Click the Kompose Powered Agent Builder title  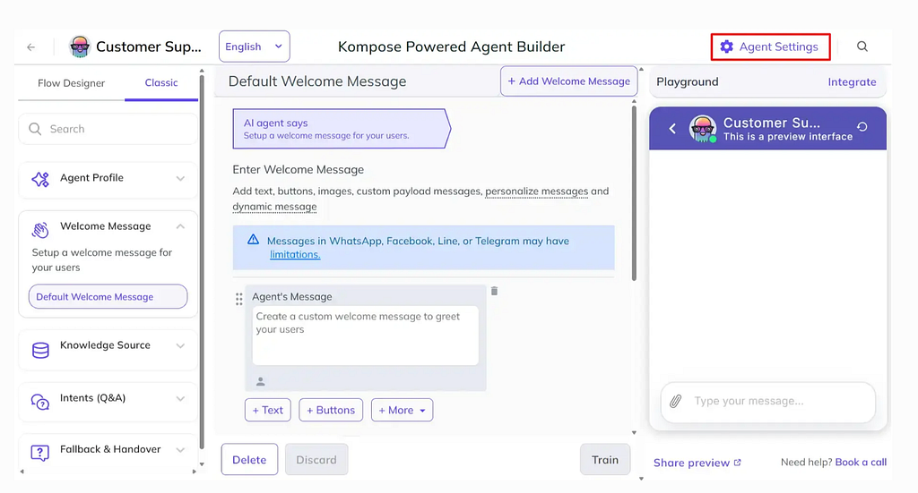452,47
